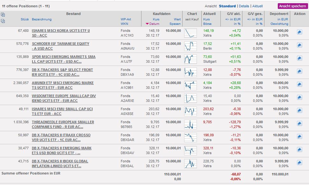Click the action icon for iShares MSCI Korea
This screenshot has width=309, height=185.
[x=299, y=32]
